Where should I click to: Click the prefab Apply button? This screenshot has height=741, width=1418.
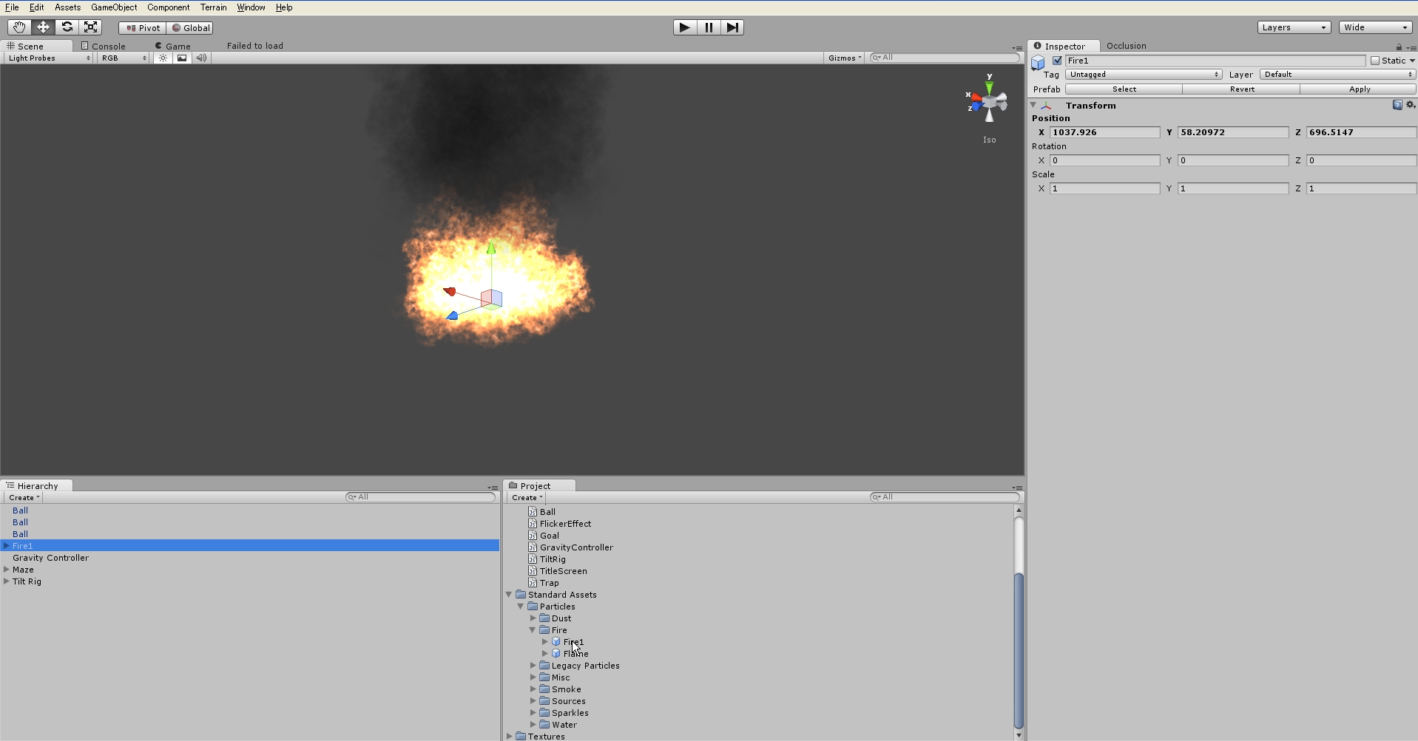1359,89
